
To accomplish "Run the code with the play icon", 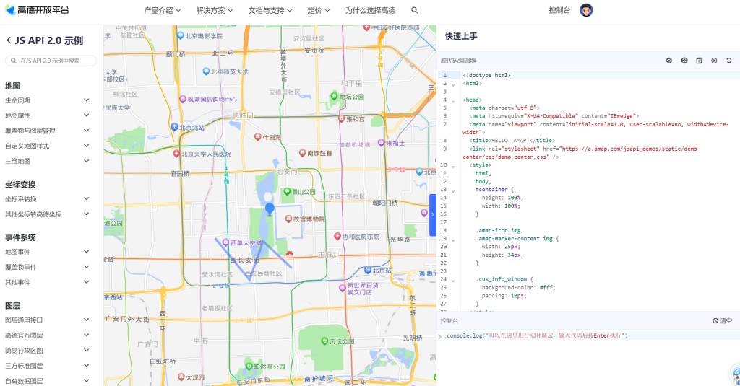I will pos(714,61).
